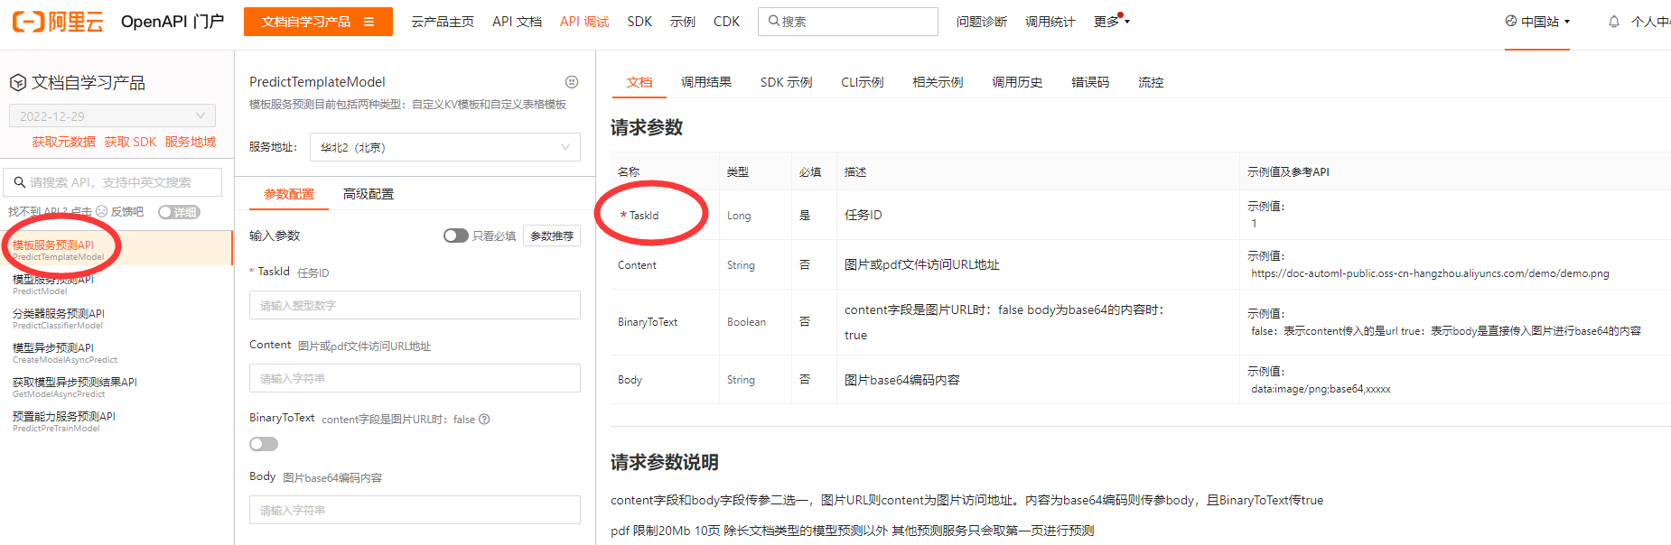The image size is (1671, 545).
Task: Select 预置能力服务预测API PredictPreTrainModel
Action: [117, 421]
